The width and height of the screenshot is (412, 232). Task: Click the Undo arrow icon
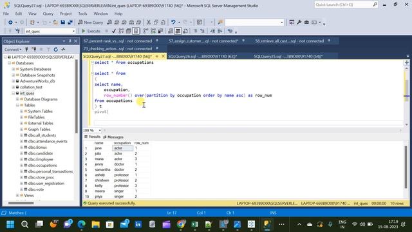click(173, 23)
